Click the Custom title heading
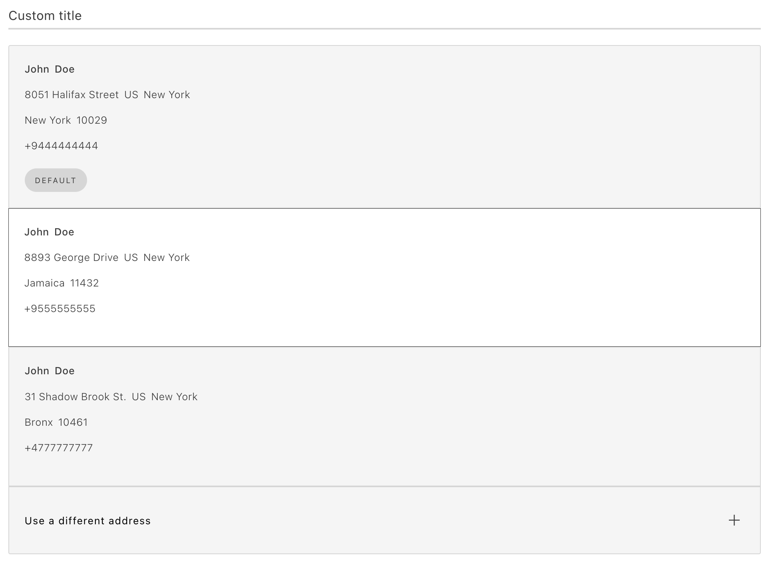Image resolution: width=770 pixels, height=561 pixels. tap(45, 16)
